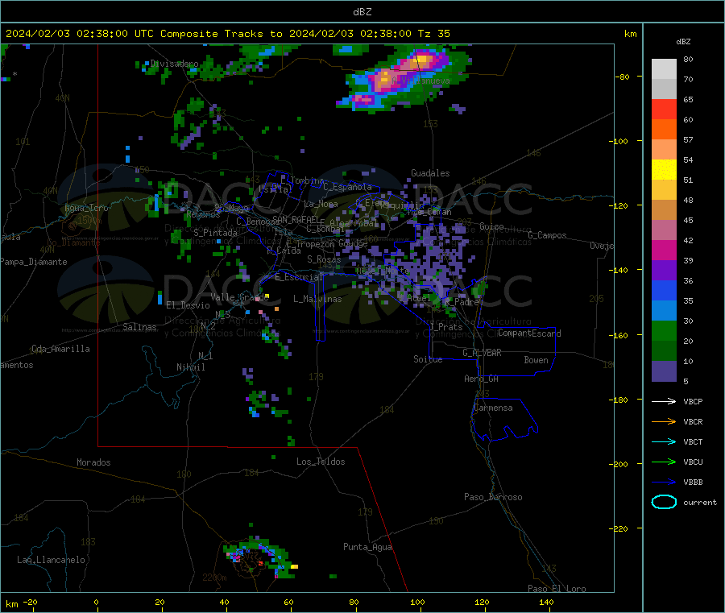Click the Divisadero place label
The height and width of the screenshot is (613, 725).
click(x=174, y=64)
